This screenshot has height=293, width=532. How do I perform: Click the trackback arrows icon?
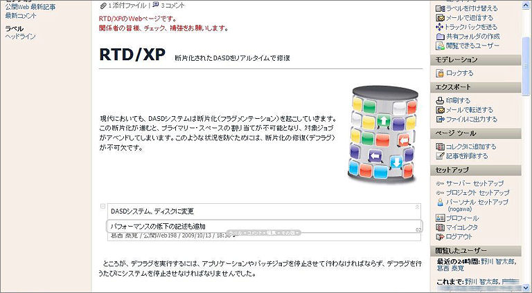(x=440, y=27)
